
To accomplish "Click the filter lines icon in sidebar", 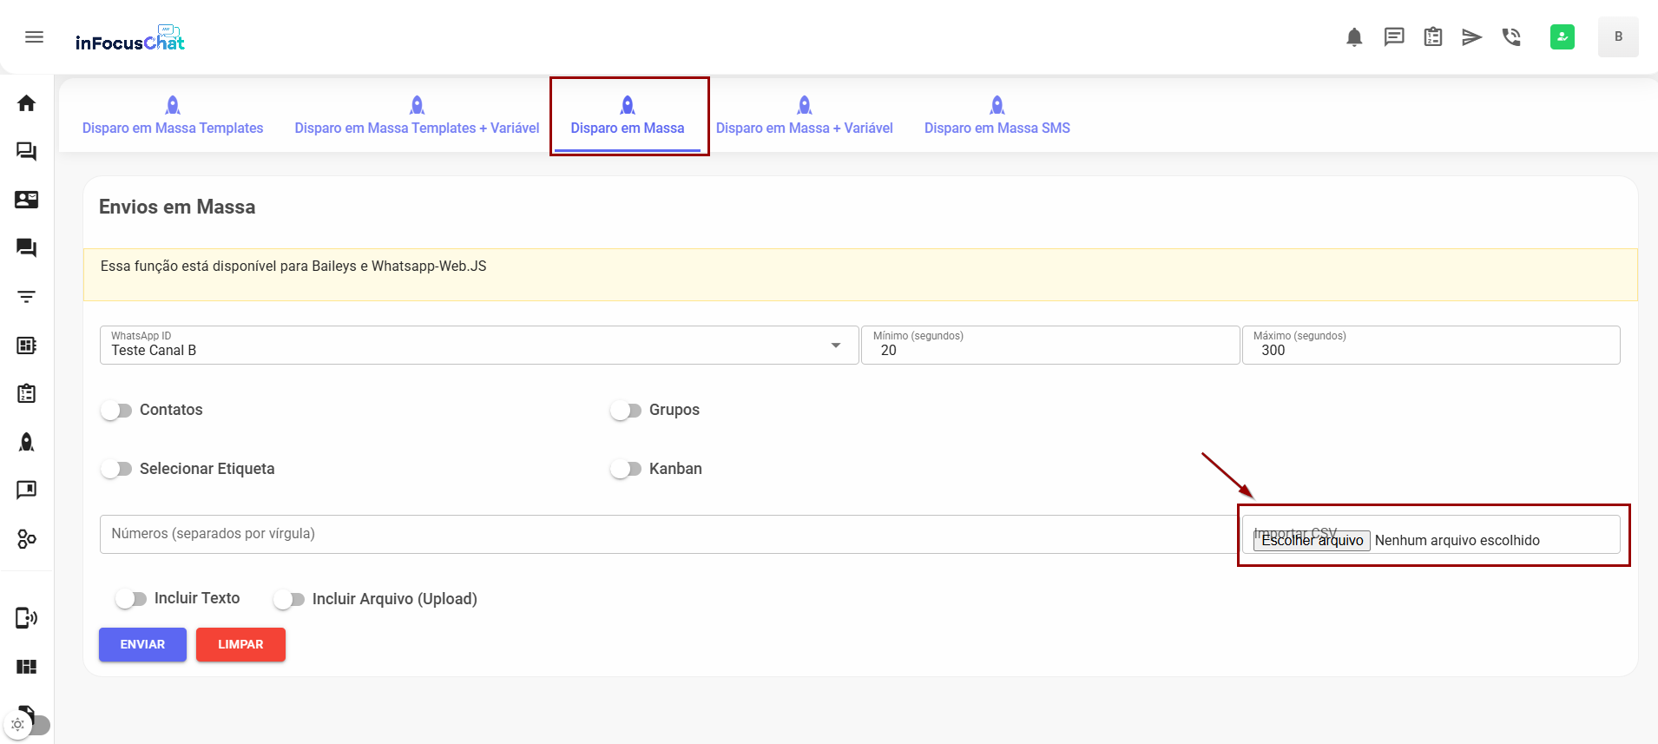I will 27,297.
